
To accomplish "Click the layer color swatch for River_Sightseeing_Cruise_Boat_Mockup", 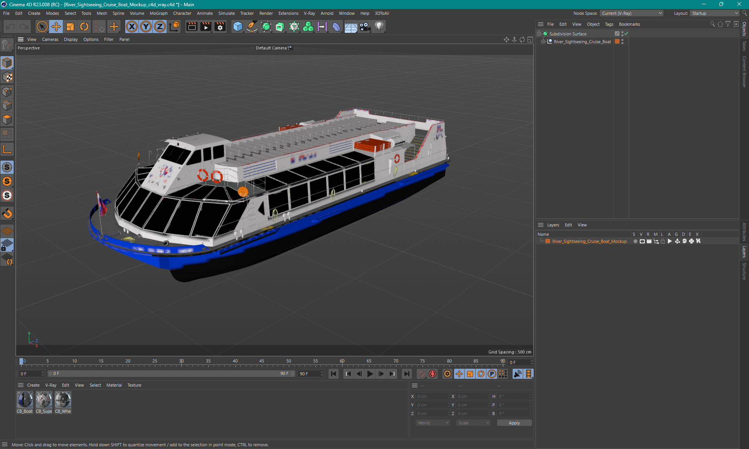I will [548, 241].
